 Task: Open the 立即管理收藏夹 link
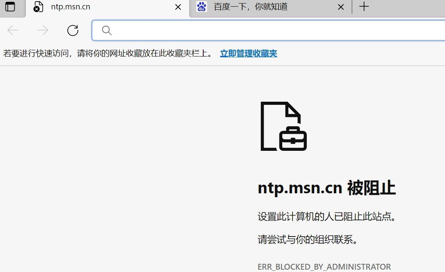(x=248, y=54)
